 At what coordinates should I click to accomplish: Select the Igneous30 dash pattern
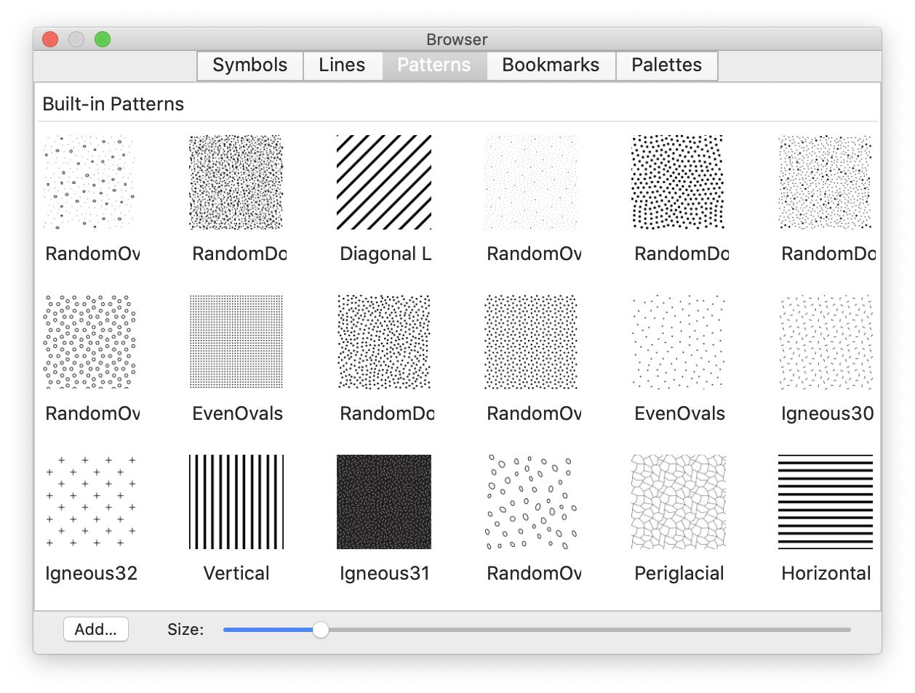coord(826,341)
